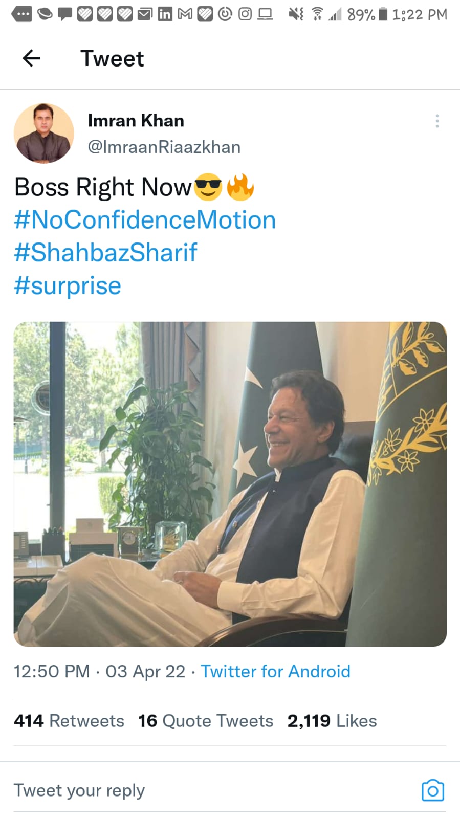
Task: Tap the camera icon in reply bar
Action: pyautogui.click(x=432, y=790)
